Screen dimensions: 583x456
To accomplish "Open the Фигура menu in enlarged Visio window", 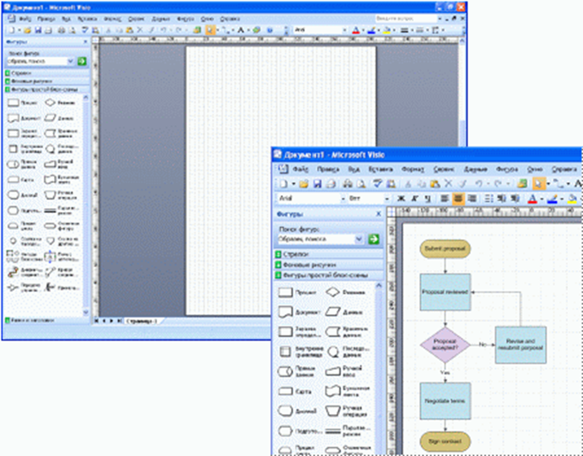I will (x=506, y=169).
